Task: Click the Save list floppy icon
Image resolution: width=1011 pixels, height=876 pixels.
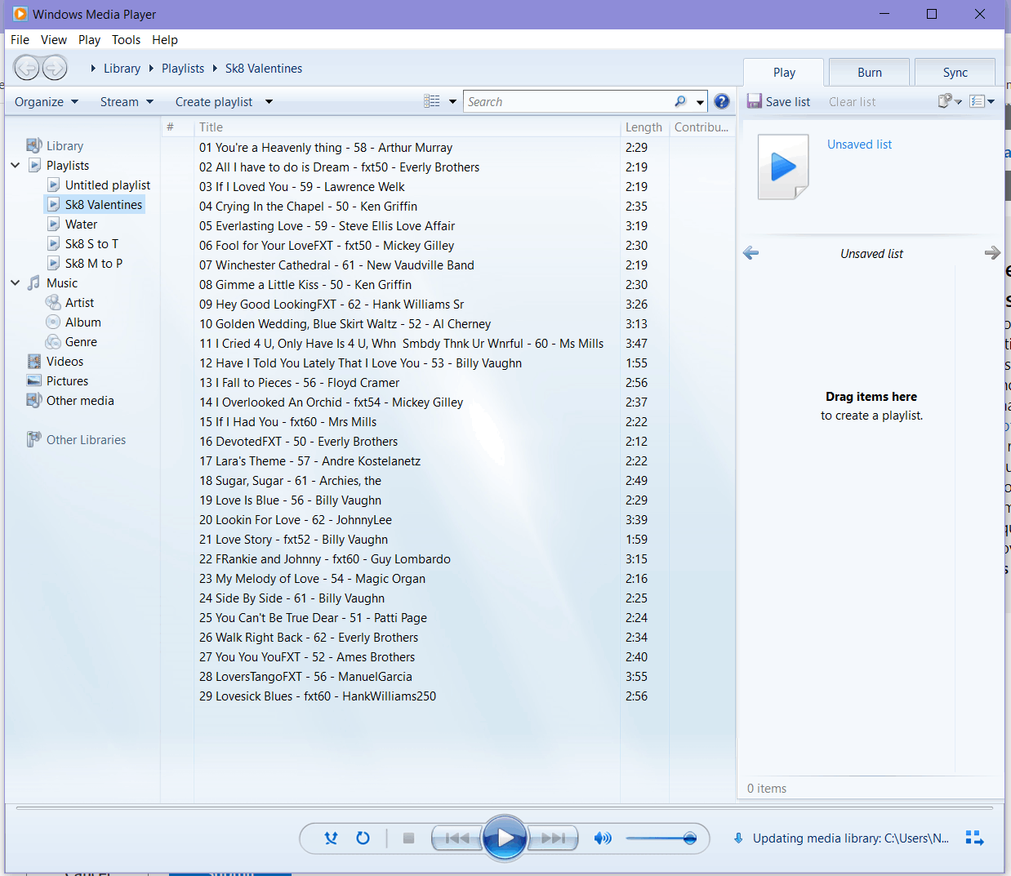Action: click(x=755, y=101)
